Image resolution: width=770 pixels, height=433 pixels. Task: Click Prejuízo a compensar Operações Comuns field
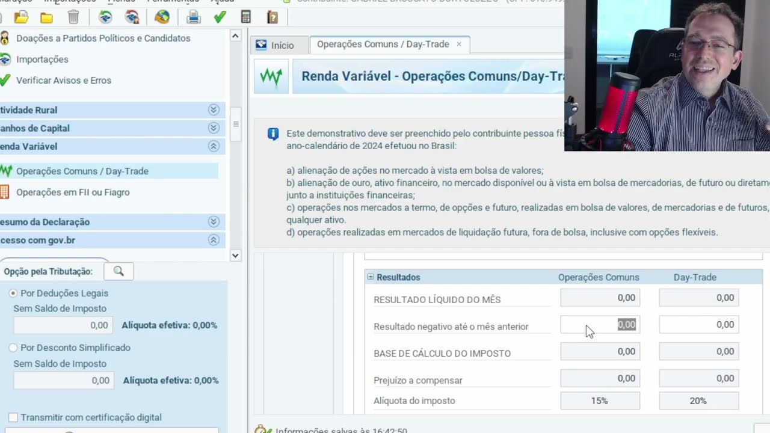pos(600,378)
